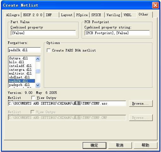The image size is (161, 152).
Task: Browse for TEMP.asc netlist file
Action: pyautogui.click(x=141, y=103)
